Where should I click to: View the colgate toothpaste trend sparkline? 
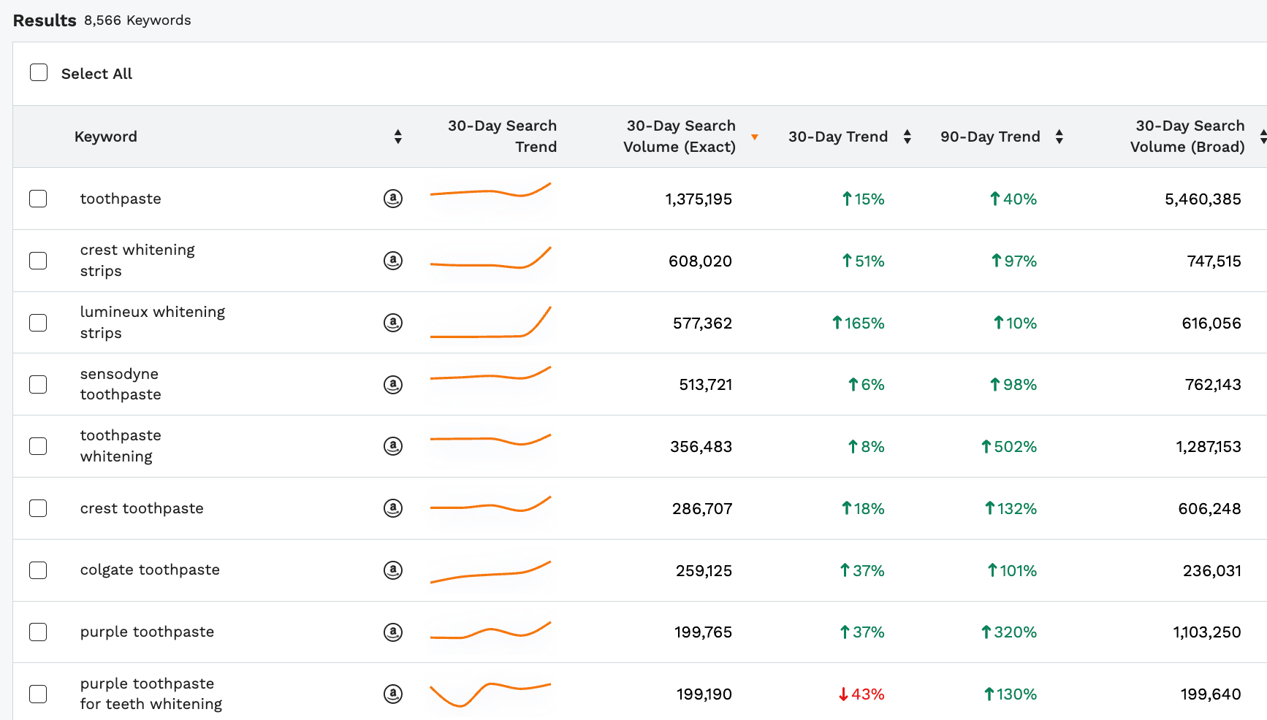pos(490,572)
